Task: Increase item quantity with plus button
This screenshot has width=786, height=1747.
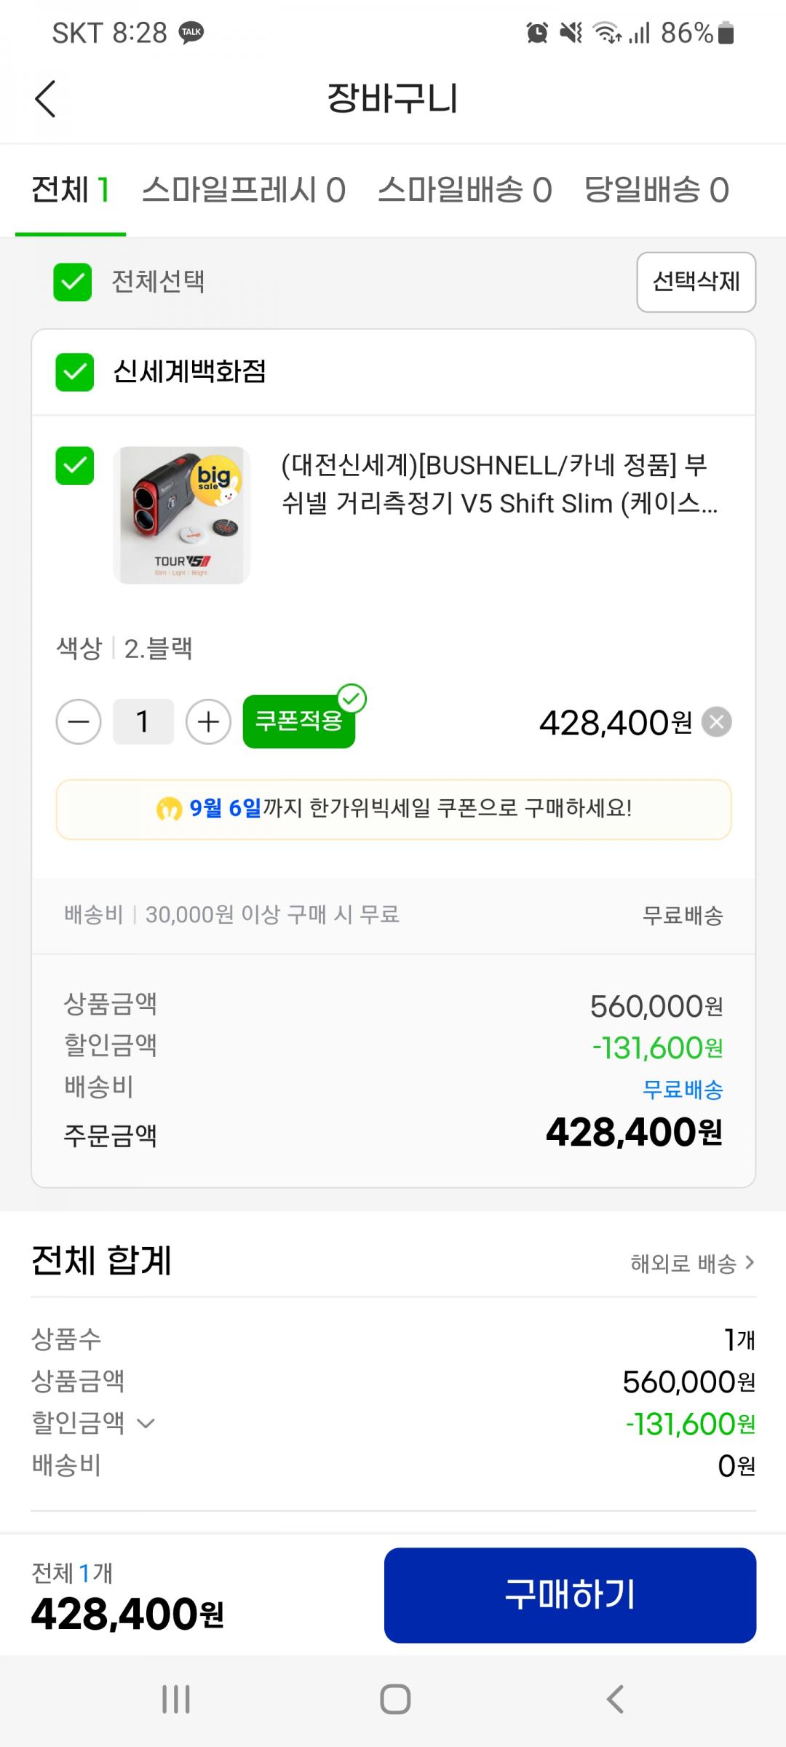Action: 208,722
